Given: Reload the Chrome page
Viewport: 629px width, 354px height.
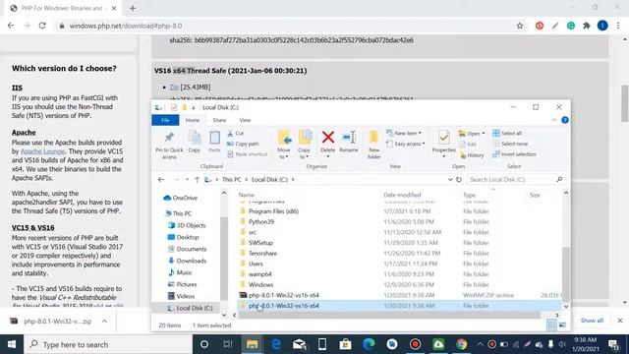Looking at the screenshot, I should coord(42,26).
